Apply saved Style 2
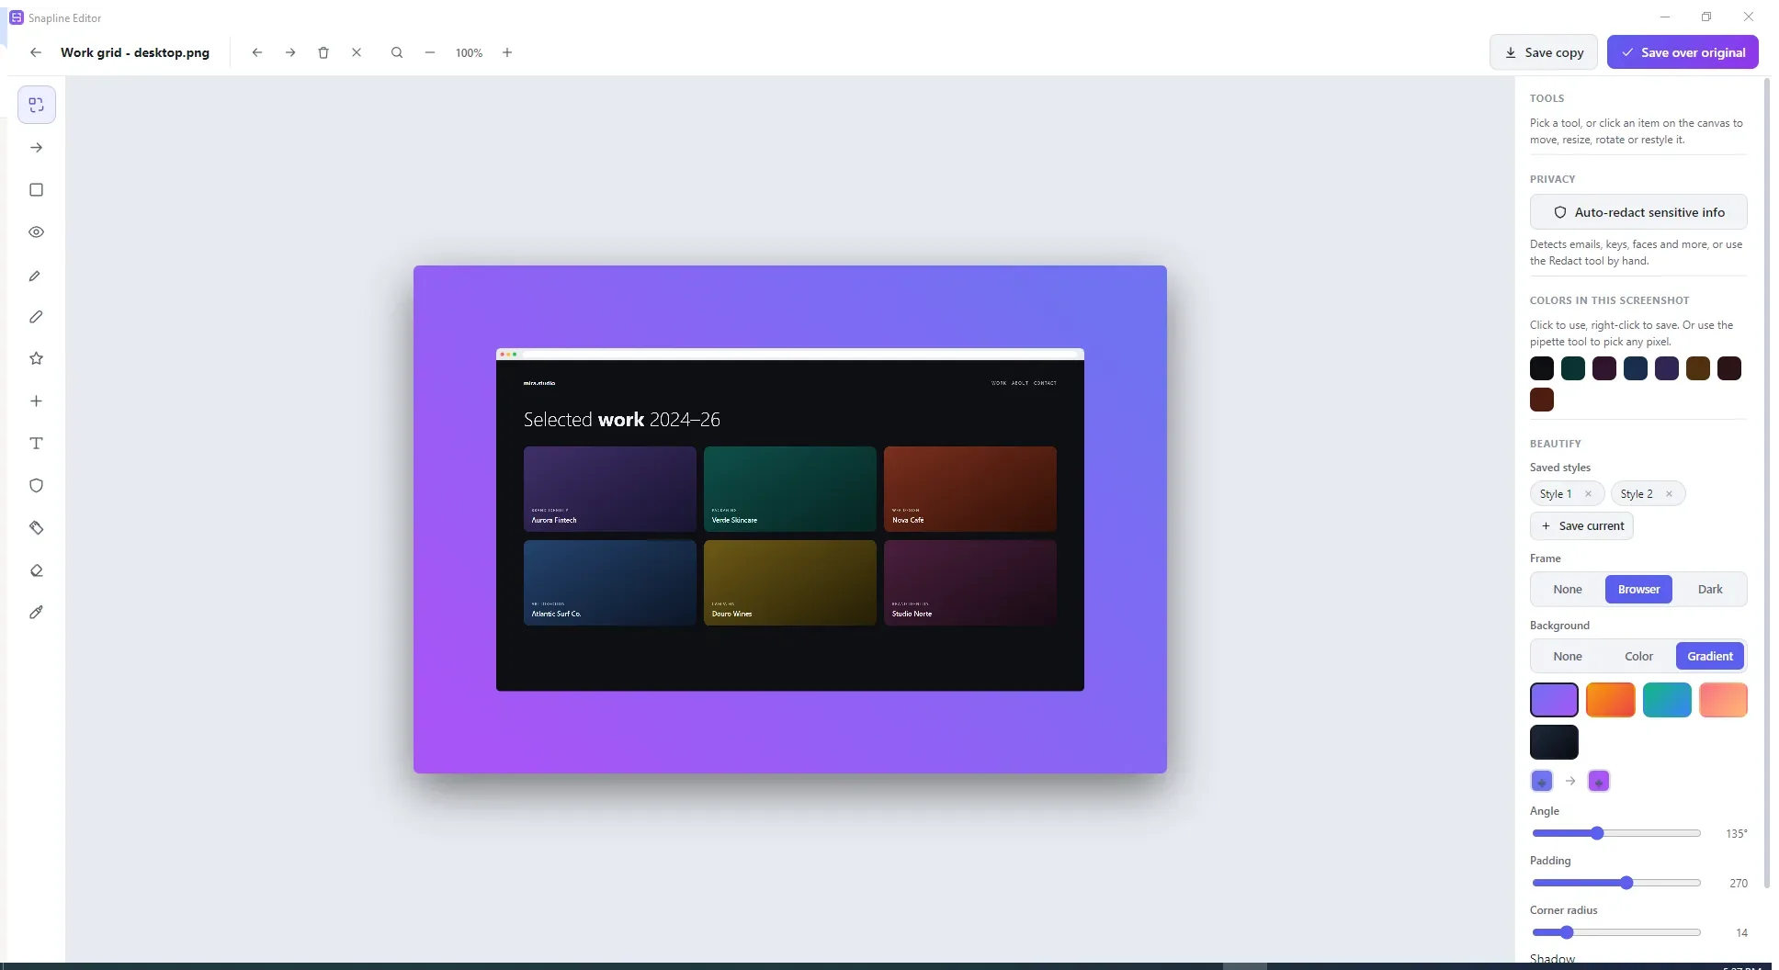The width and height of the screenshot is (1779, 970). coord(1637,494)
